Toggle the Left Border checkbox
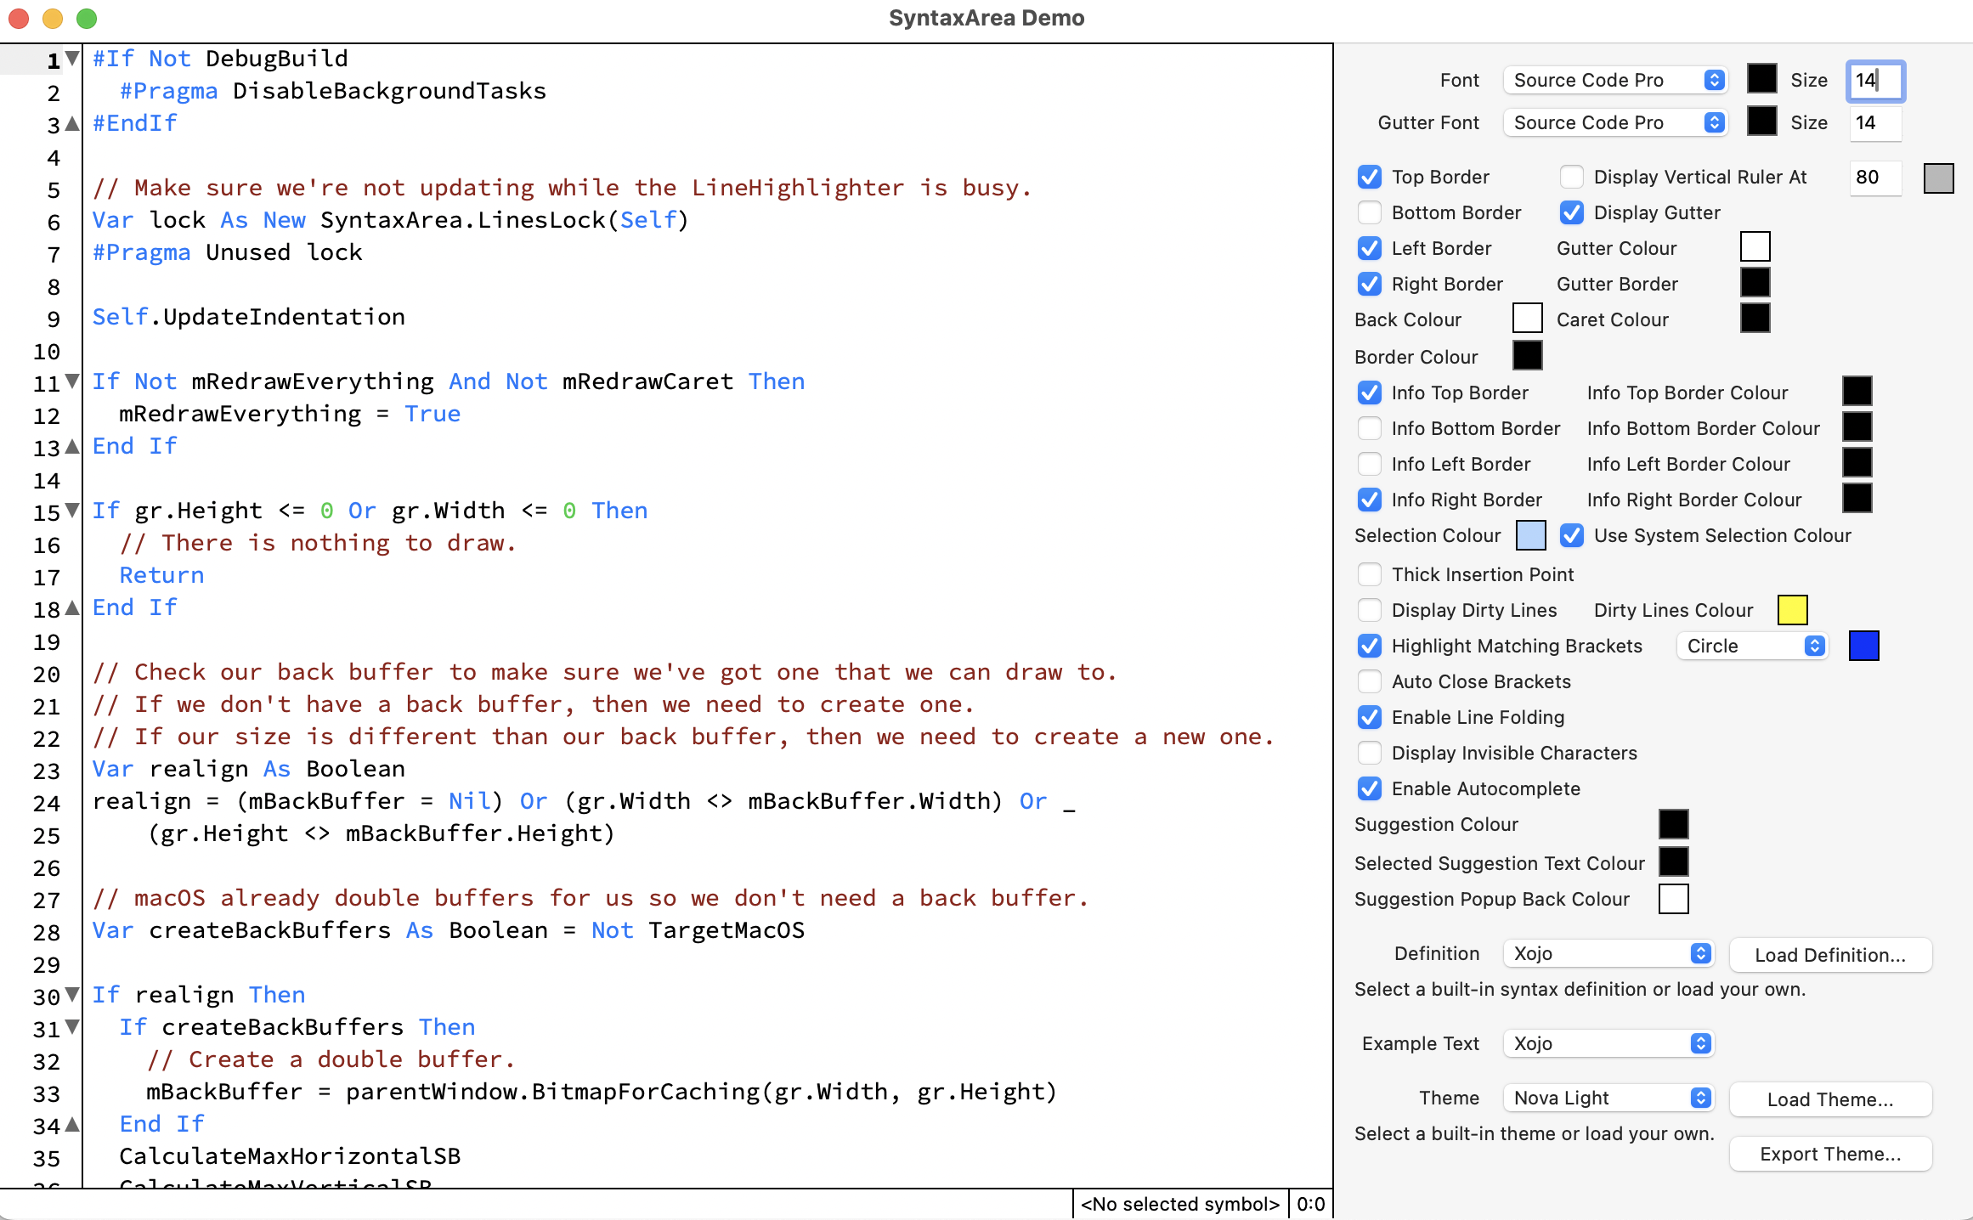Viewport: 1973px width, 1220px height. tap(1369, 248)
